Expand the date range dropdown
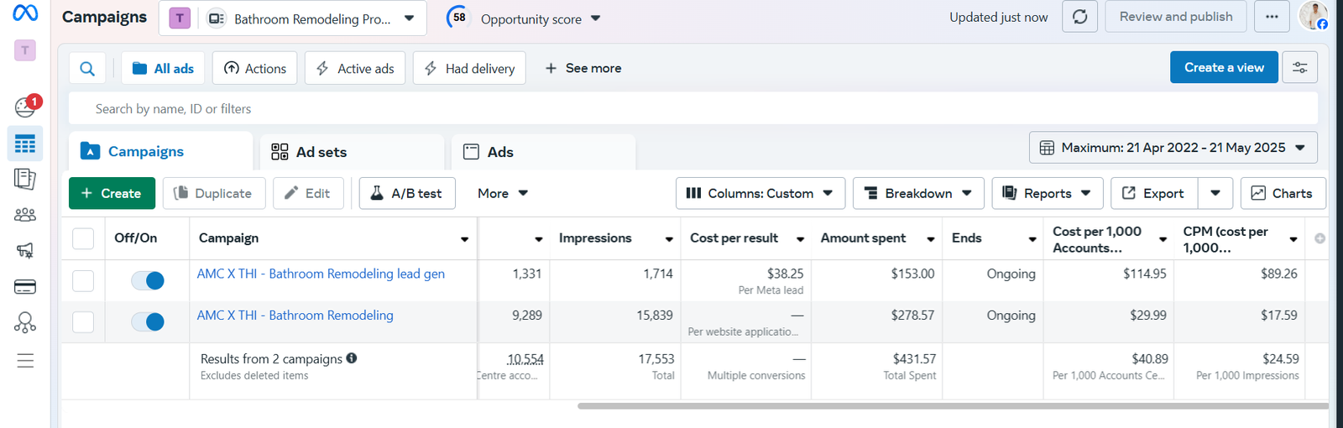The height and width of the screenshot is (428, 1343). 1173,148
